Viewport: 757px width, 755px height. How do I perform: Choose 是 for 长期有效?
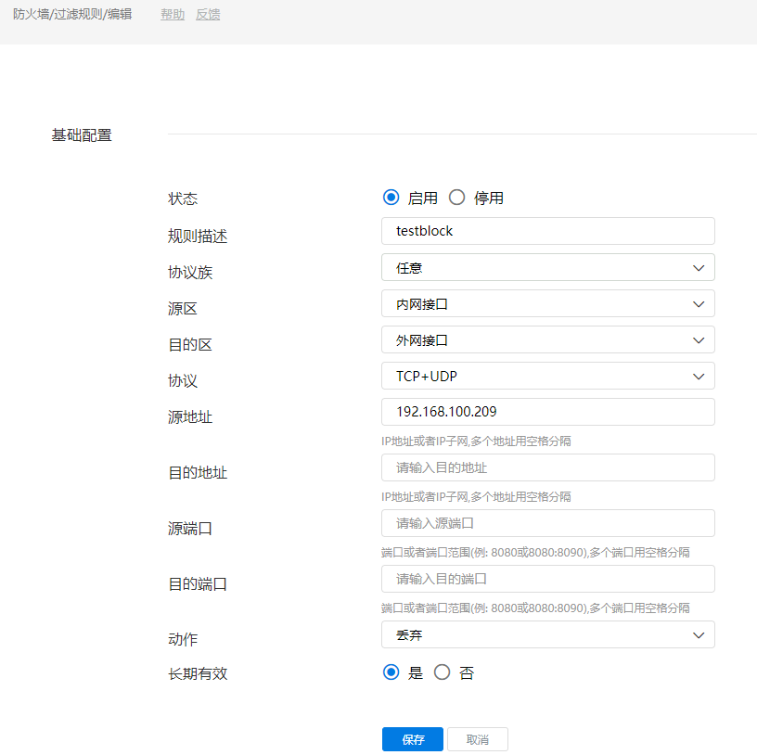point(391,672)
